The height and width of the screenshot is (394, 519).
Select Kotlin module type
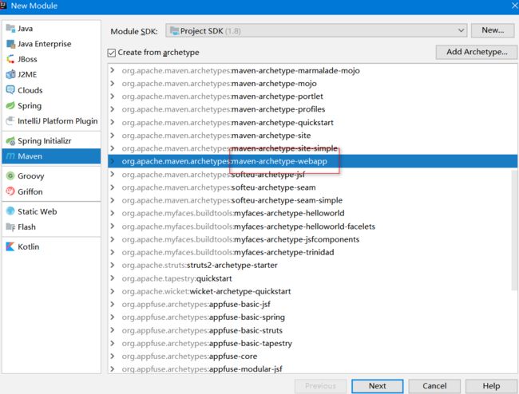click(51, 246)
